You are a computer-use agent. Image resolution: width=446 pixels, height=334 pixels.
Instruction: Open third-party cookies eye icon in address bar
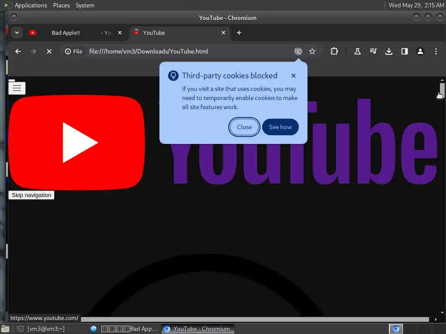pyautogui.click(x=298, y=51)
